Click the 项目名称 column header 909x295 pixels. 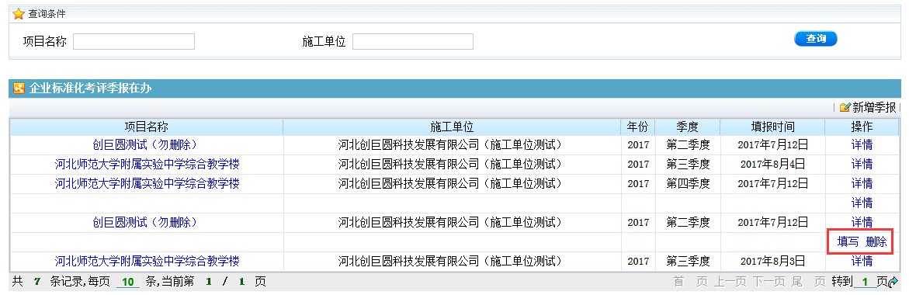pyautogui.click(x=147, y=127)
